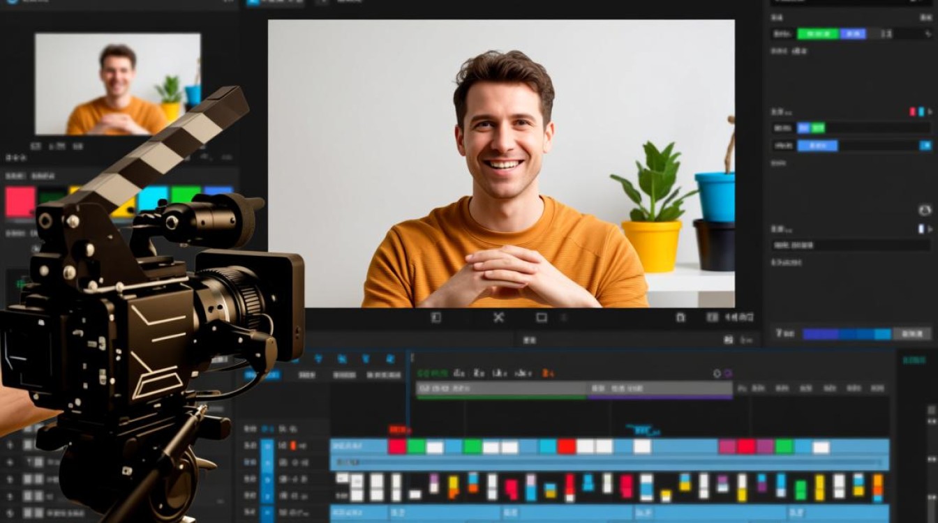Viewport: 938px width, 523px height.
Task: Toggle the red indicator on the first track header
Action: [293, 446]
